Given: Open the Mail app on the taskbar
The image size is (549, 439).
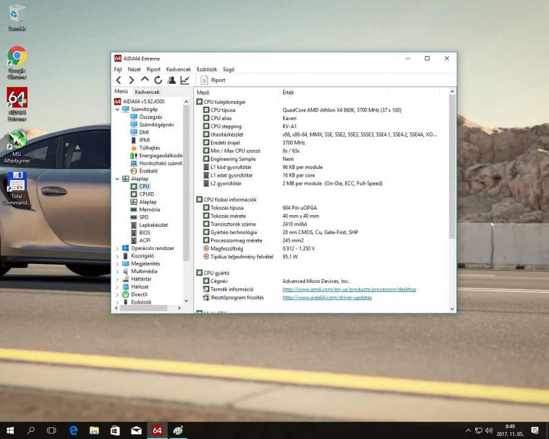Looking at the screenshot, I should point(136,430).
